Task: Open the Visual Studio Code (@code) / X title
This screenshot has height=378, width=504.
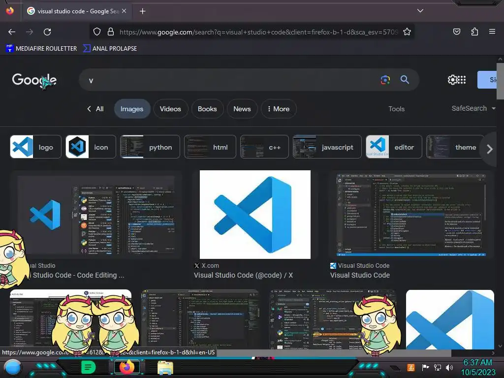Action: click(243, 275)
